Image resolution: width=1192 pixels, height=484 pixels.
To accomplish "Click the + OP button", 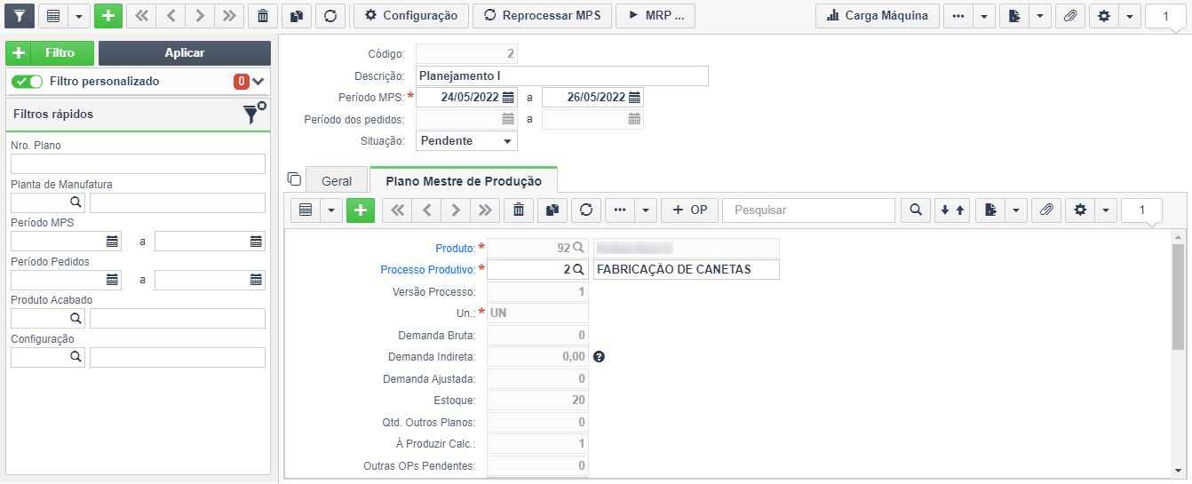I will [x=689, y=210].
